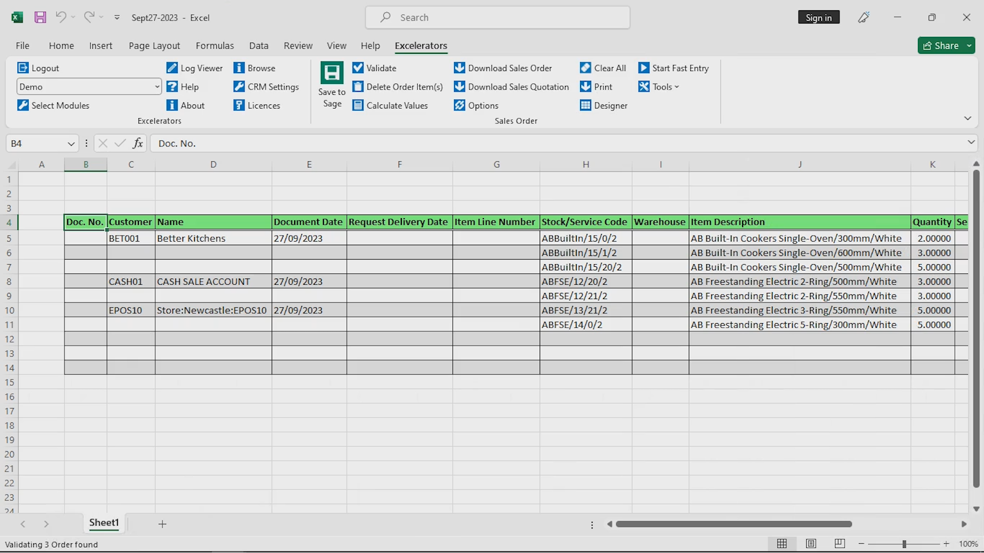Click the vertical scrollbar thumb
The width and height of the screenshot is (984, 553).
pyautogui.click(x=976, y=329)
